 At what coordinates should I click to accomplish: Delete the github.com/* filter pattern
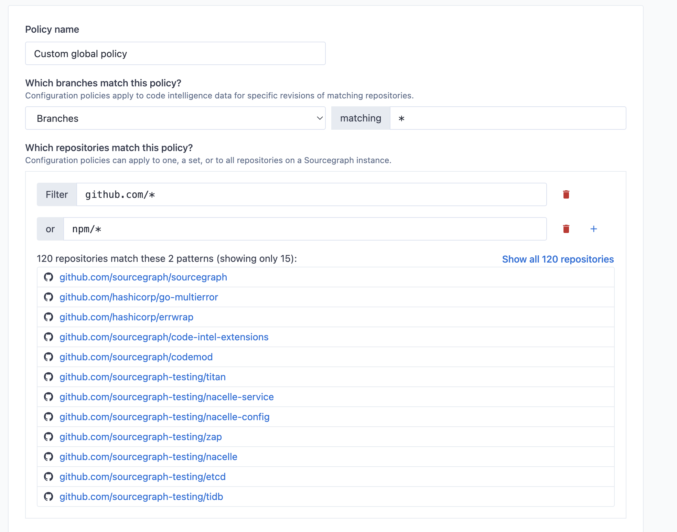(566, 194)
